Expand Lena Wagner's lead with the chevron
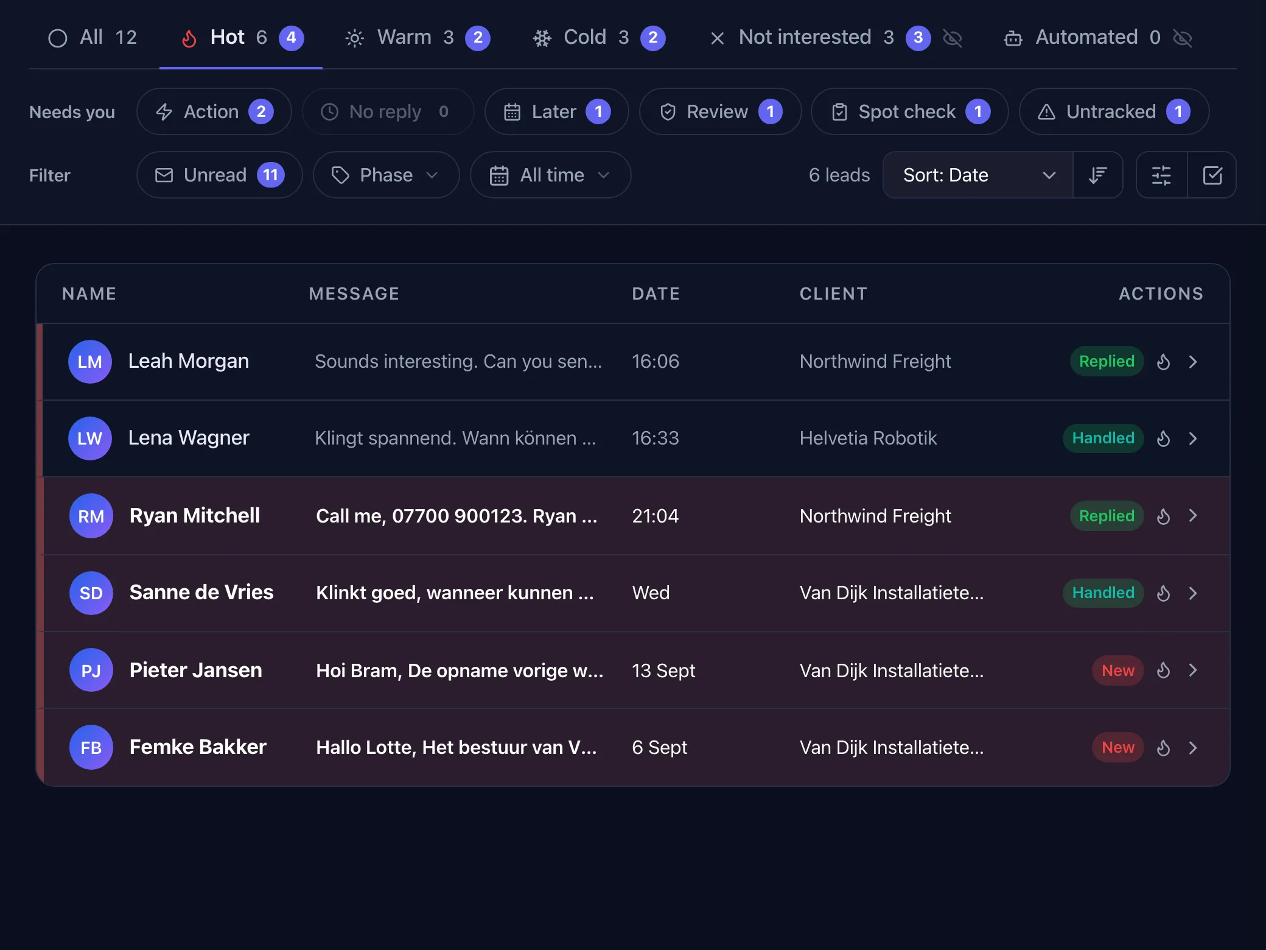1266x950 pixels. click(x=1193, y=438)
